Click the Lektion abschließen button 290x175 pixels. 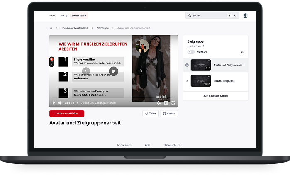[67, 114]
